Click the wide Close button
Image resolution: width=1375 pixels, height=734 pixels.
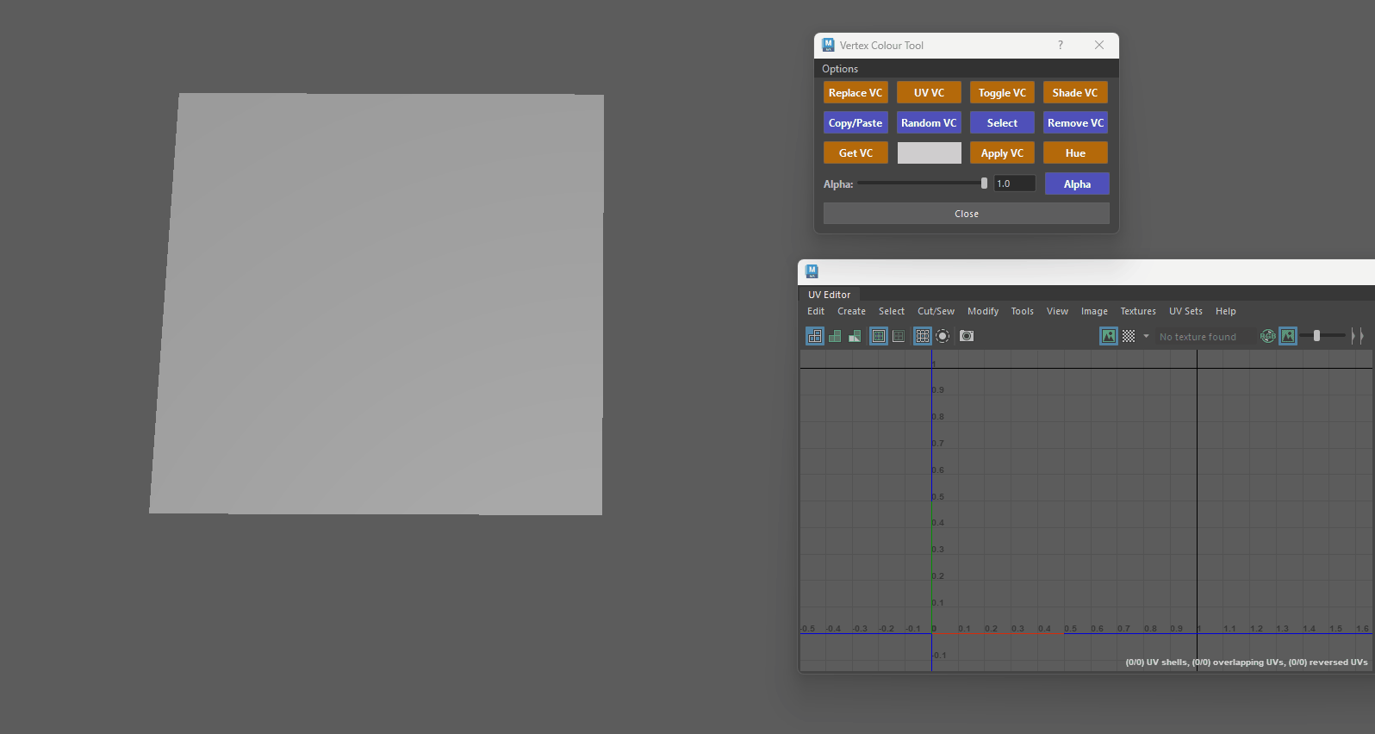pyautogui.click(x=967, y=214)
